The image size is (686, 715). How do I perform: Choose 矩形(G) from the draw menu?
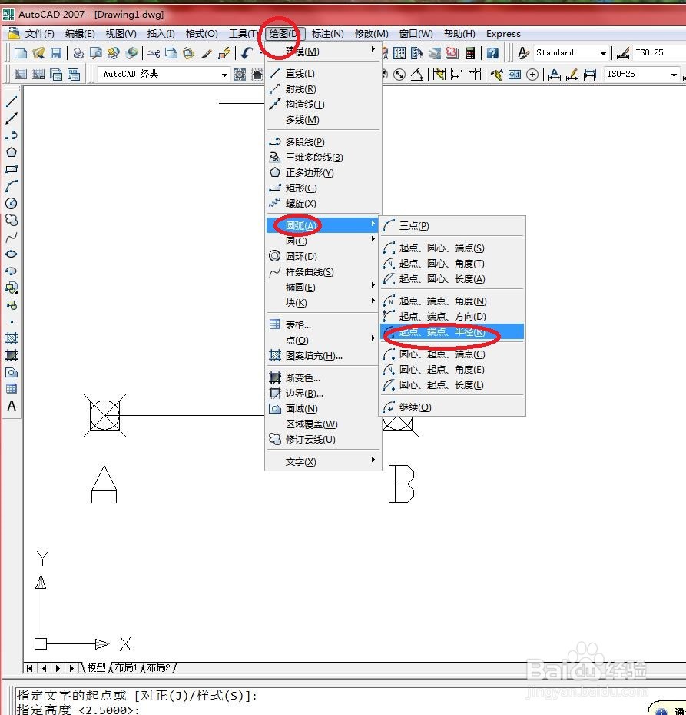[x=323, y=188]
